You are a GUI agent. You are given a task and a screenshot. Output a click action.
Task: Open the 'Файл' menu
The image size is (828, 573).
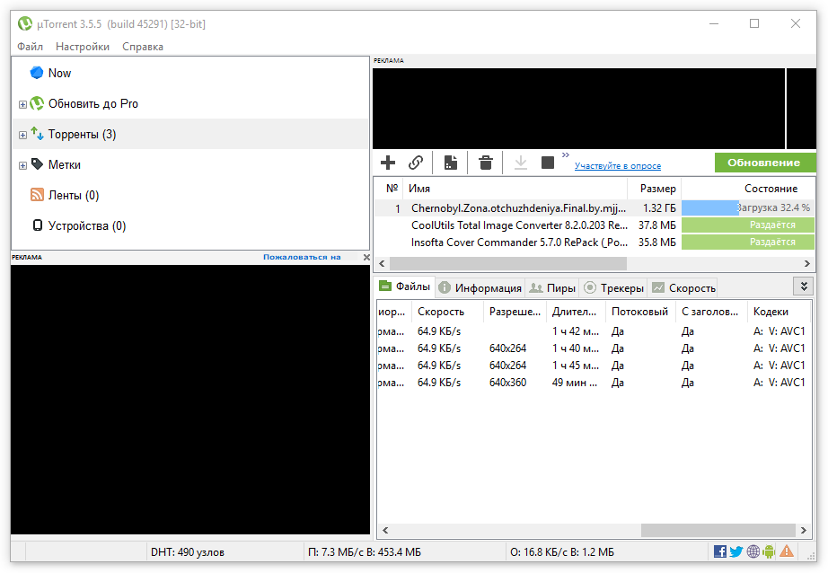[x=31, y=47]
